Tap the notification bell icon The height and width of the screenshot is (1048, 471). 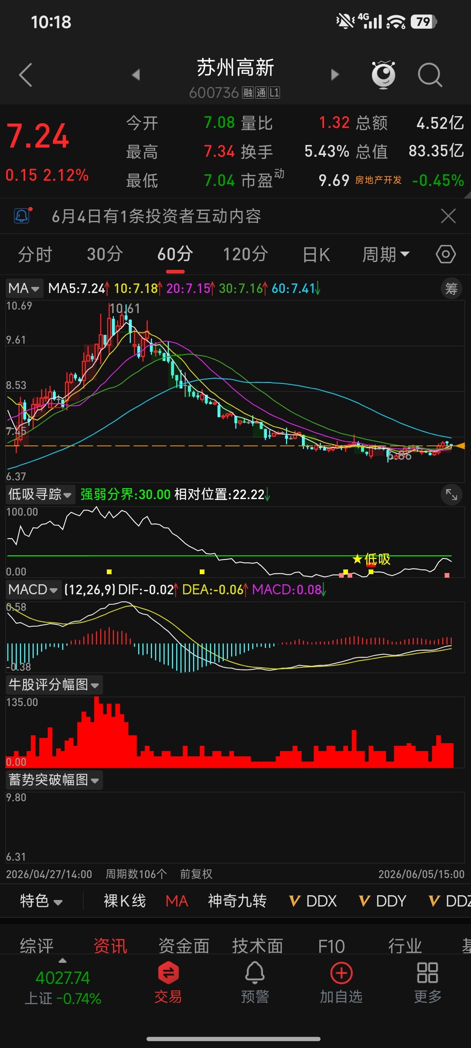(x=22, y=216)
